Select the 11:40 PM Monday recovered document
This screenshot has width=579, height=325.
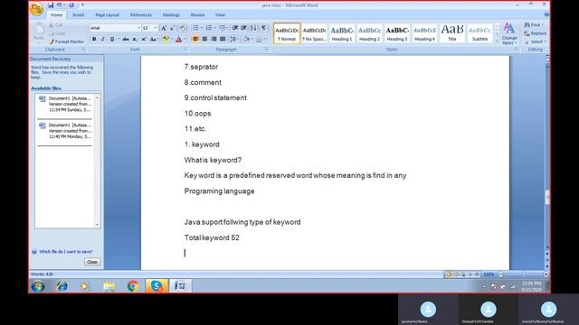[x=66, y=131]
